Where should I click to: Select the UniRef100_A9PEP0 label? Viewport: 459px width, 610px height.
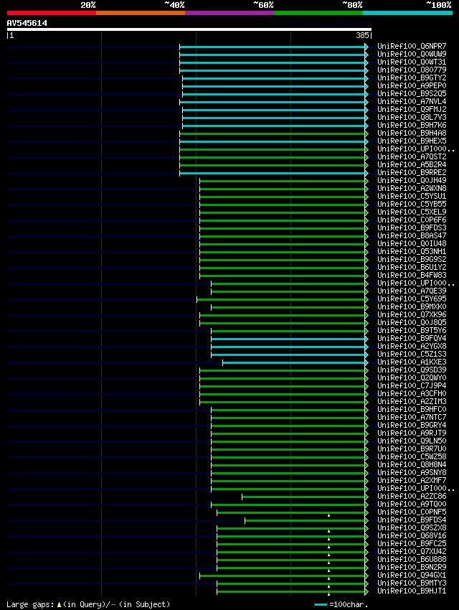tap(412, 85)
